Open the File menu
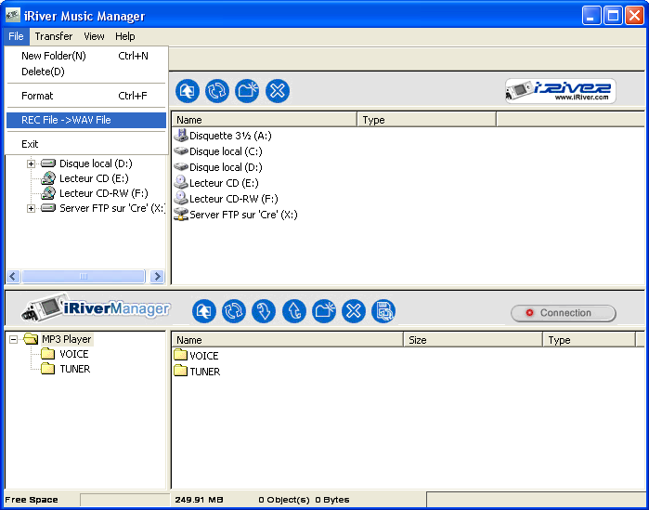This screenshot has height=510, width=649. 16,36
